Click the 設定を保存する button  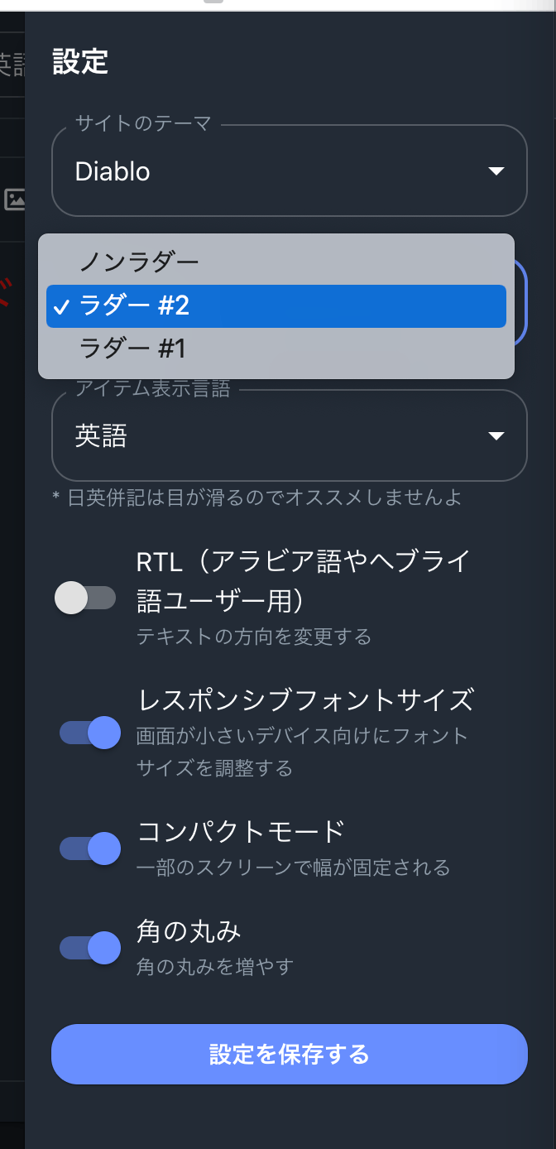(289, 1054)
